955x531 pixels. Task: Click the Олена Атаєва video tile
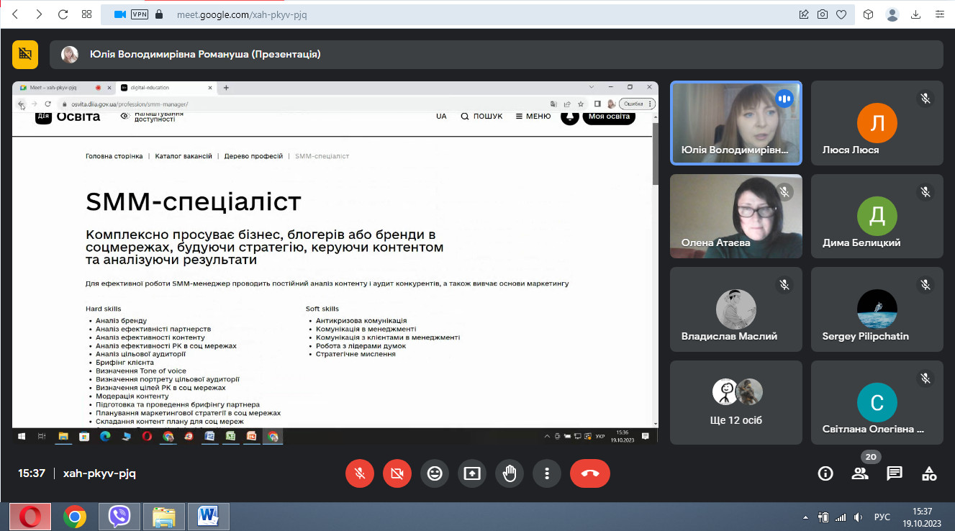[x=736, y=216]
